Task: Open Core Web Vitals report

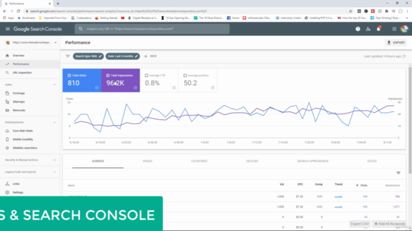Action: (23, 131)
